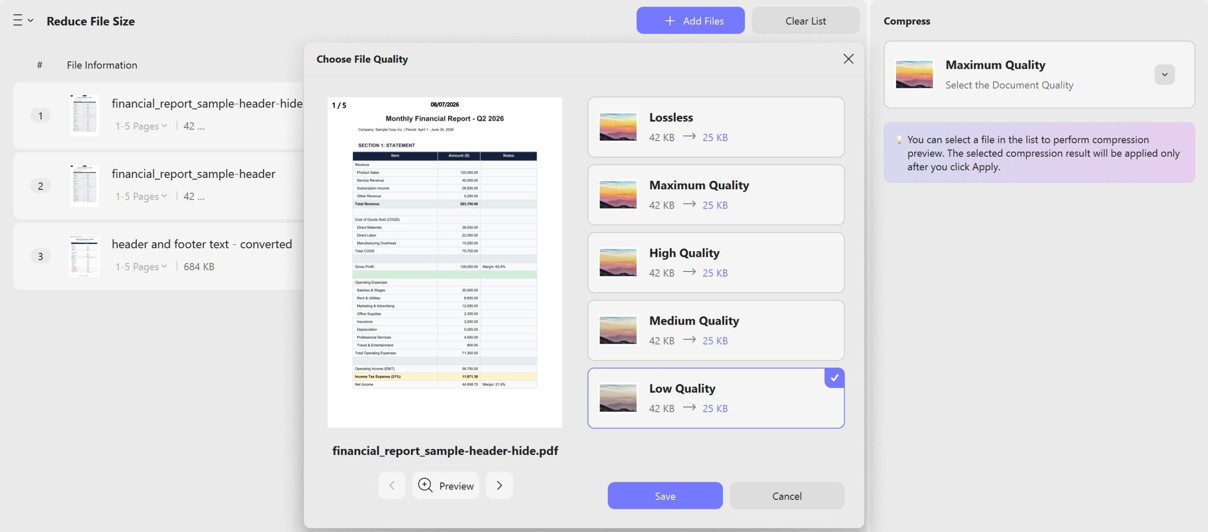Close the Choose File Quality dialog
1208x532 pixels.
(x=848, y=59)
